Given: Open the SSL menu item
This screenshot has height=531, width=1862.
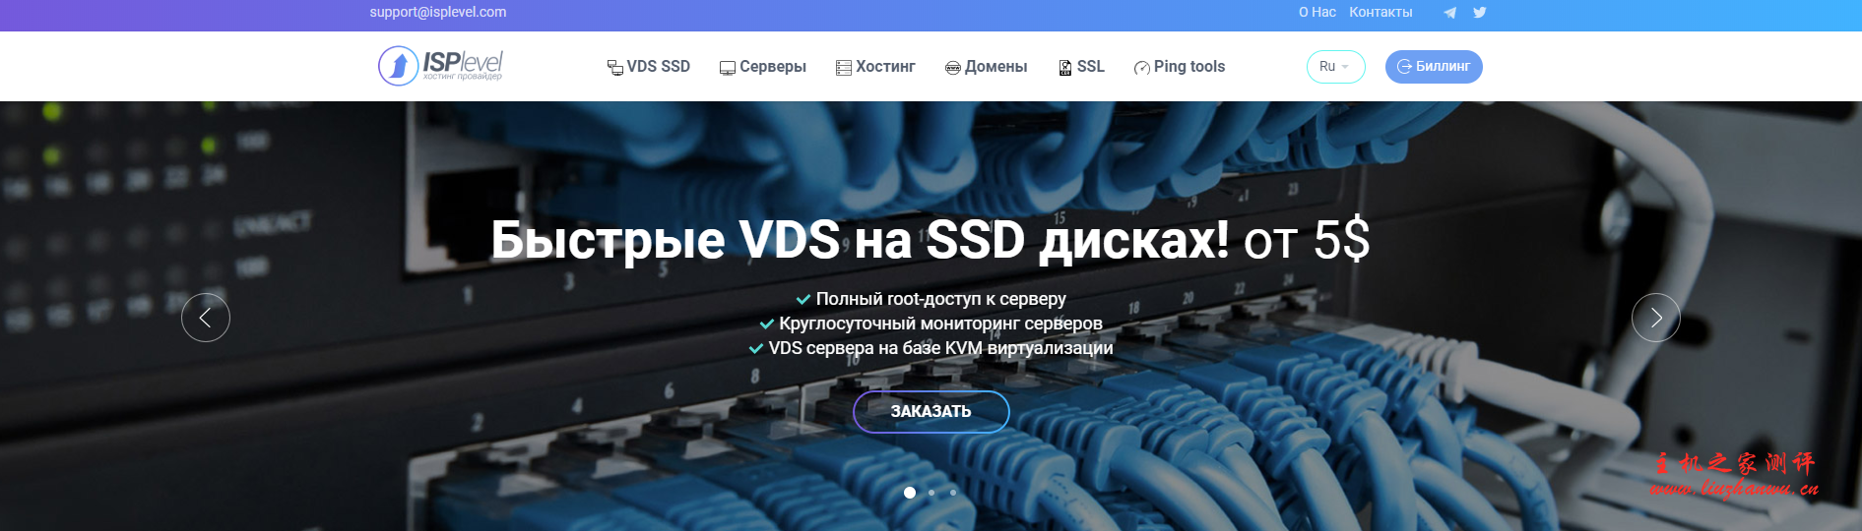Looking at the screenshot, I should 1081,67.
